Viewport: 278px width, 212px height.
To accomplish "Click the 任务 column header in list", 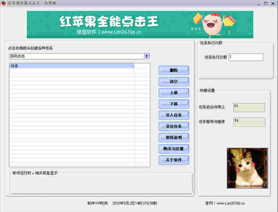I will [72, 66].
